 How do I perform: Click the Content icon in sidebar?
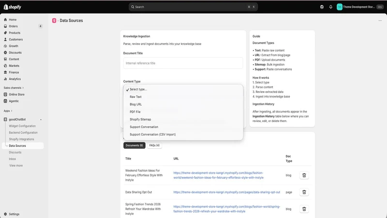pos(5,59)
